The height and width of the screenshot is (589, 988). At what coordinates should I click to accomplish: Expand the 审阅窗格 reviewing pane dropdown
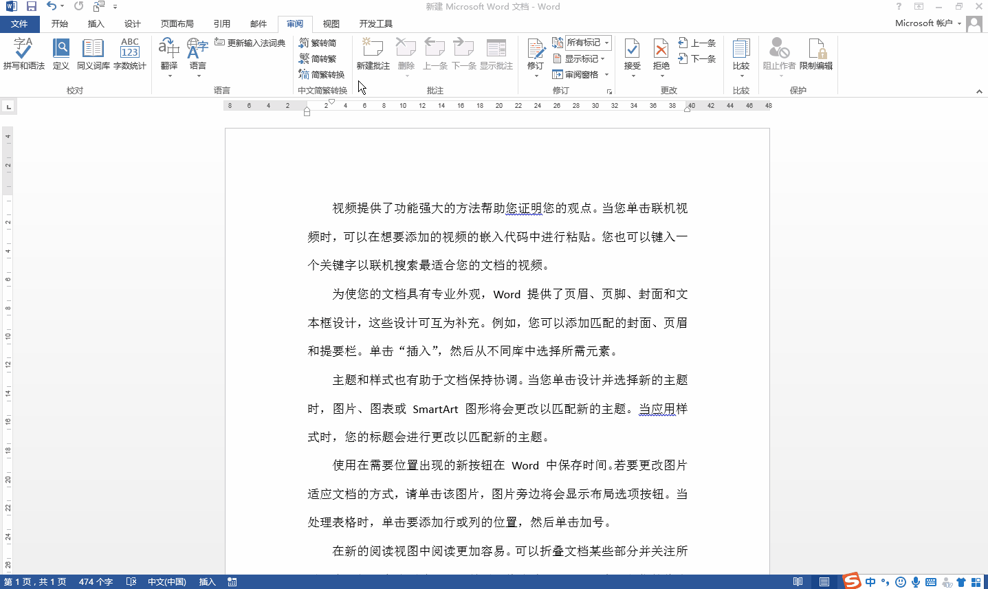click(606, 76)
